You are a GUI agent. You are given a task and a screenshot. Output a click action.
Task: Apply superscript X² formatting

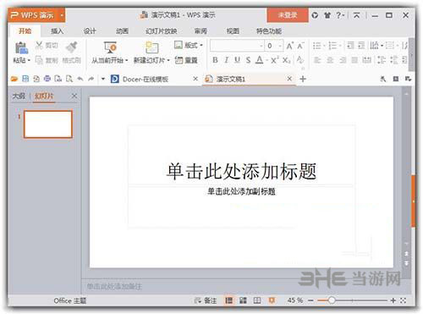[x=275, y=60]
